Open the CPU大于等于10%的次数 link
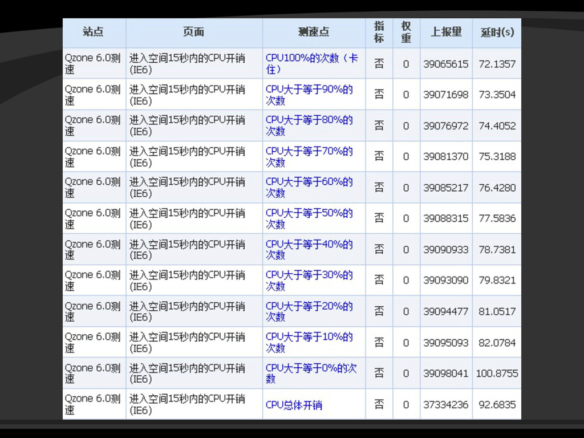 (309, 342)
